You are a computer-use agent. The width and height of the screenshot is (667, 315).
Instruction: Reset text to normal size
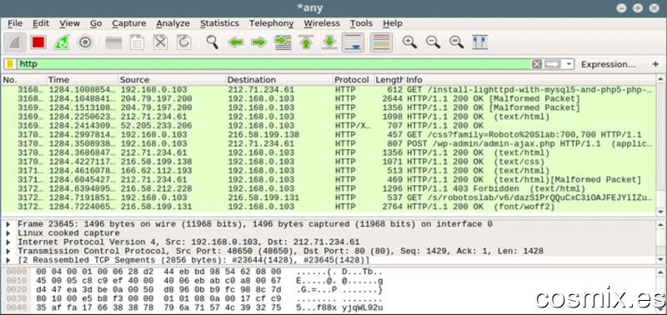(456, 42)
